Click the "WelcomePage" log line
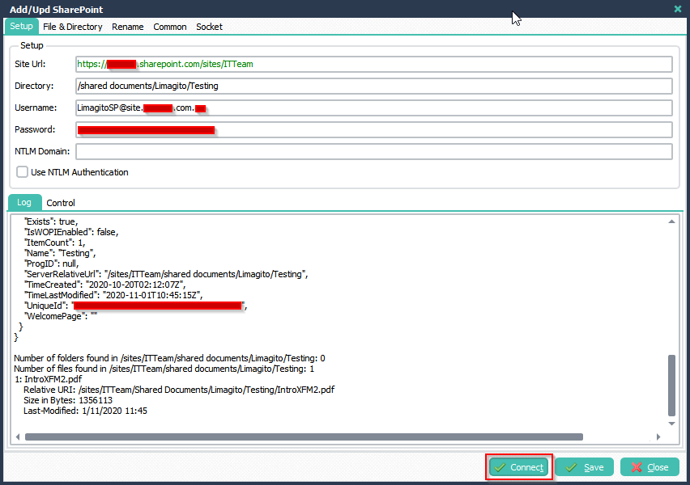Screen dimensions: 690x485 point(61,316)
